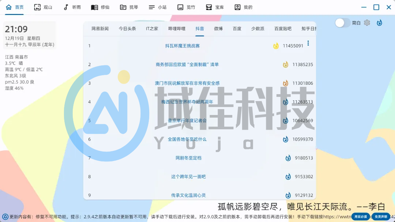Viewport: 395px width, 222px height.
Task: Open 梅西纪念世界杯夺冠两周年 topic
Action: [x=187, y=102]
